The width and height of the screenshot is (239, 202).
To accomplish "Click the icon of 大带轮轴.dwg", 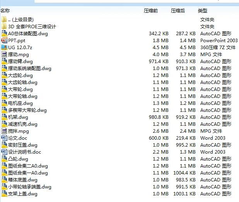I will coord(4,96).
